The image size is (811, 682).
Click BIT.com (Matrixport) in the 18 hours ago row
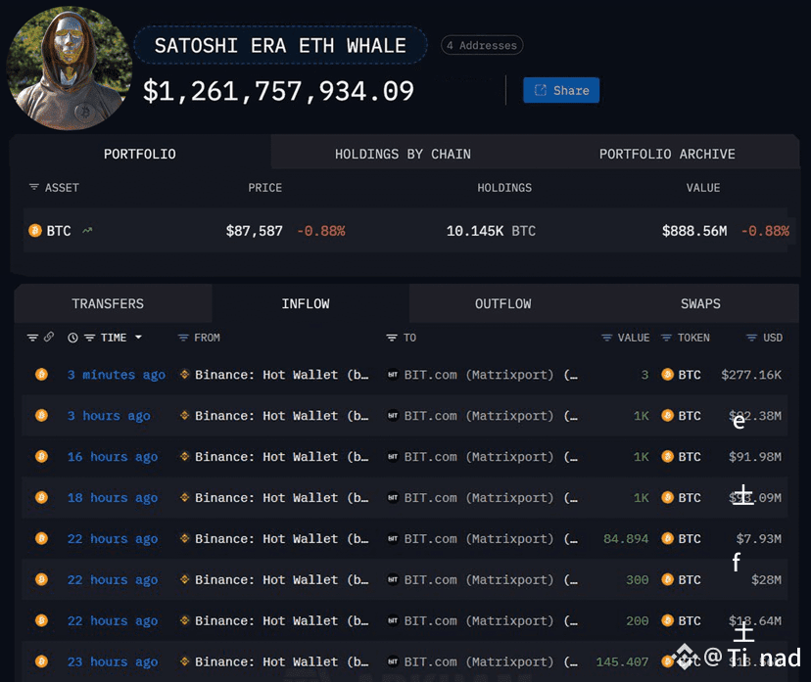coord(491,497)
